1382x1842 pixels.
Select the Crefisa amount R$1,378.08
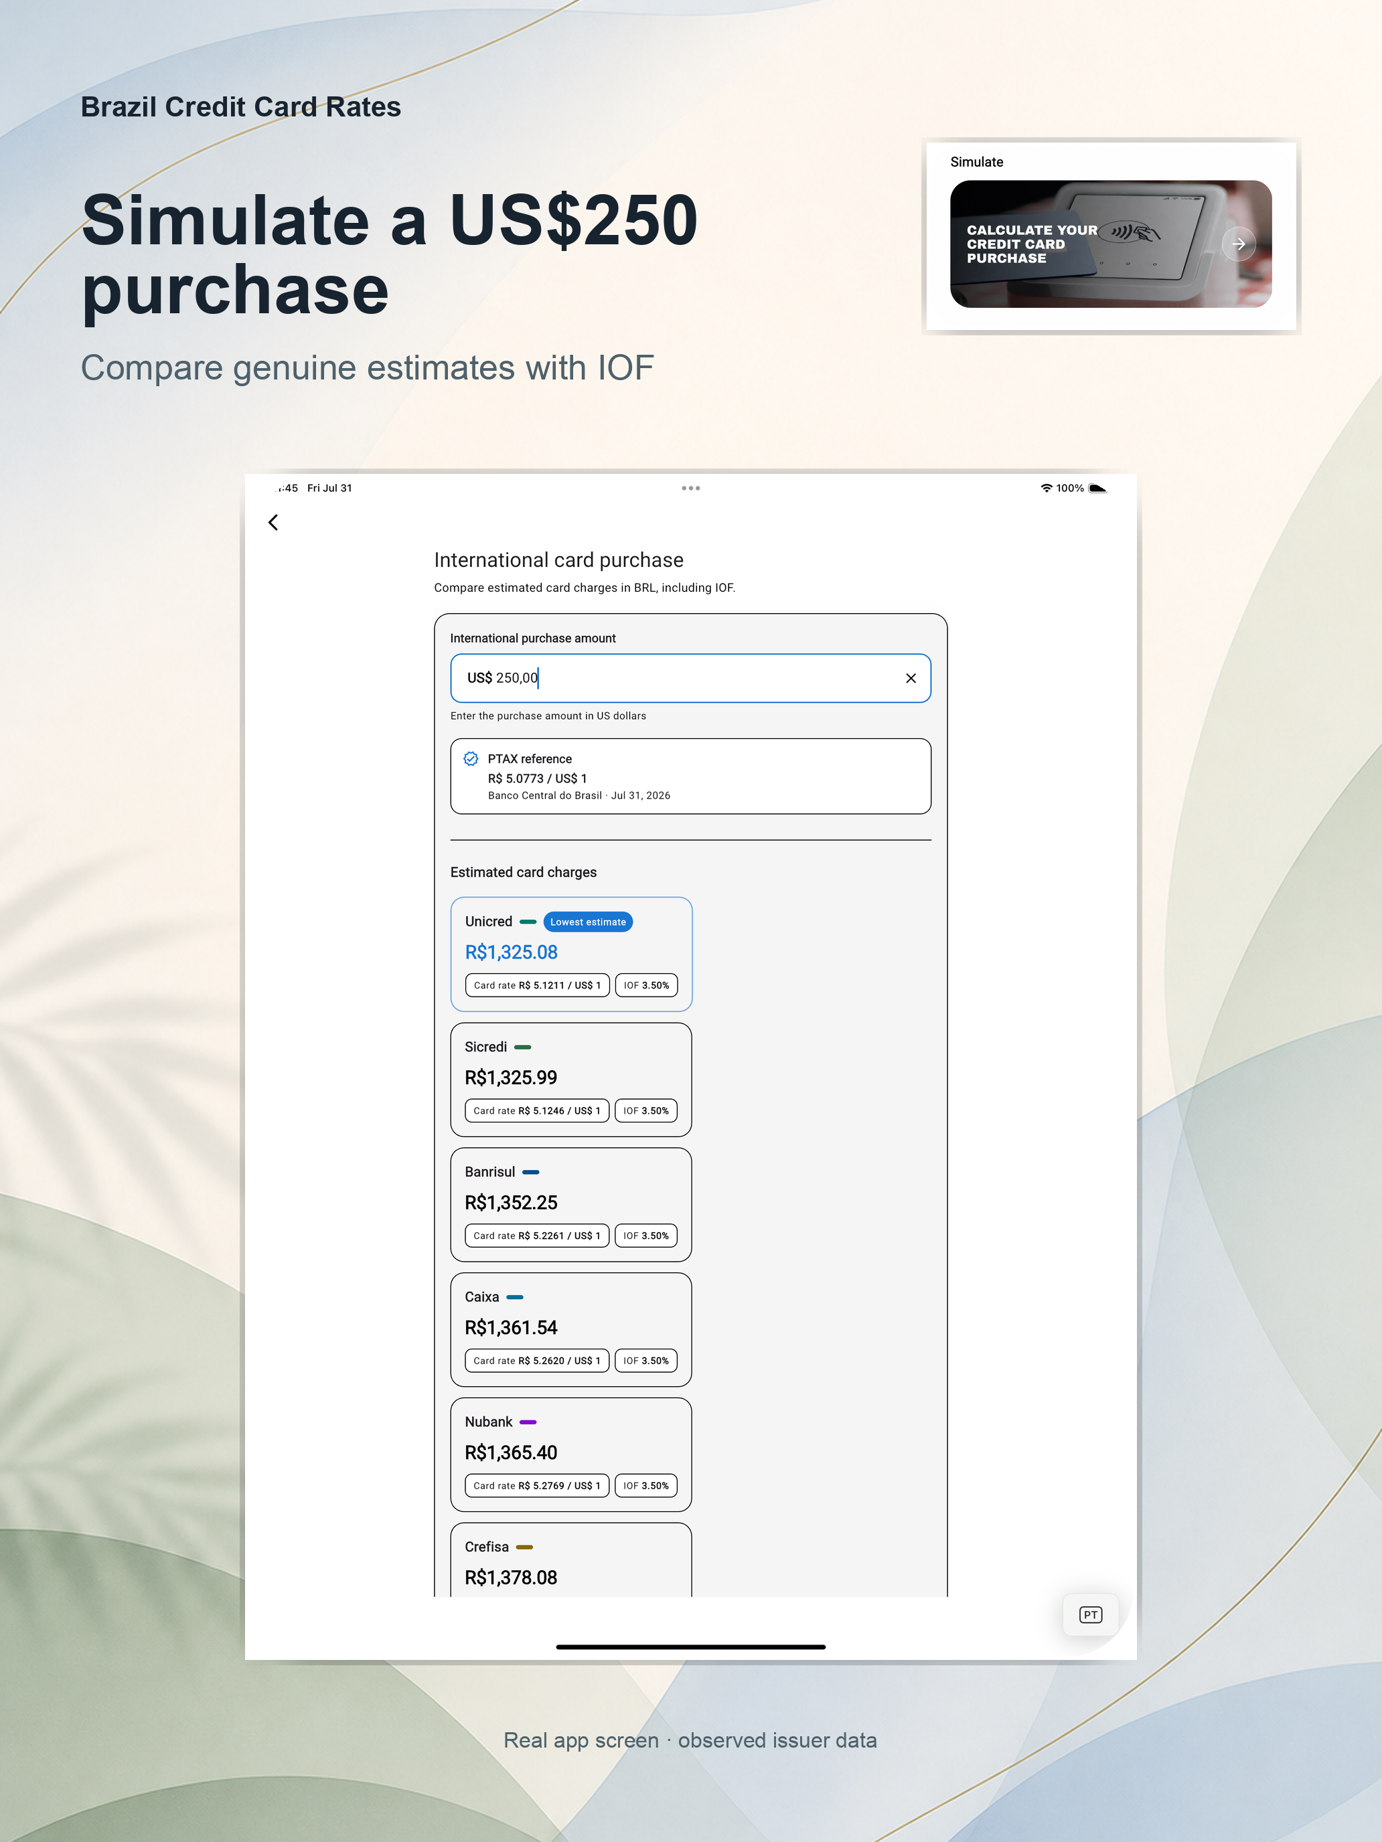[x=511, y=1577]
